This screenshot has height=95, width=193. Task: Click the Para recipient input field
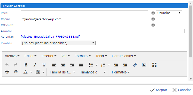[84, 13]
